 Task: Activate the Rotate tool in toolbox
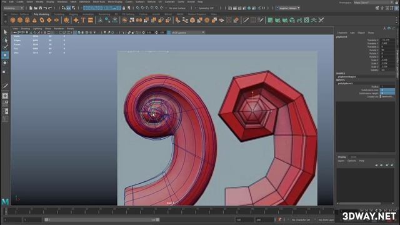coord(5,62)
